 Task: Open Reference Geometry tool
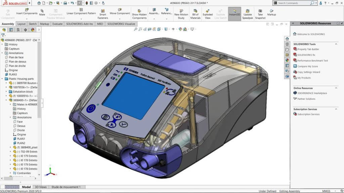tap(167, 12)
